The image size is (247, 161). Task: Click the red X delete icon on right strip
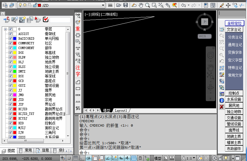click(222, 107)
